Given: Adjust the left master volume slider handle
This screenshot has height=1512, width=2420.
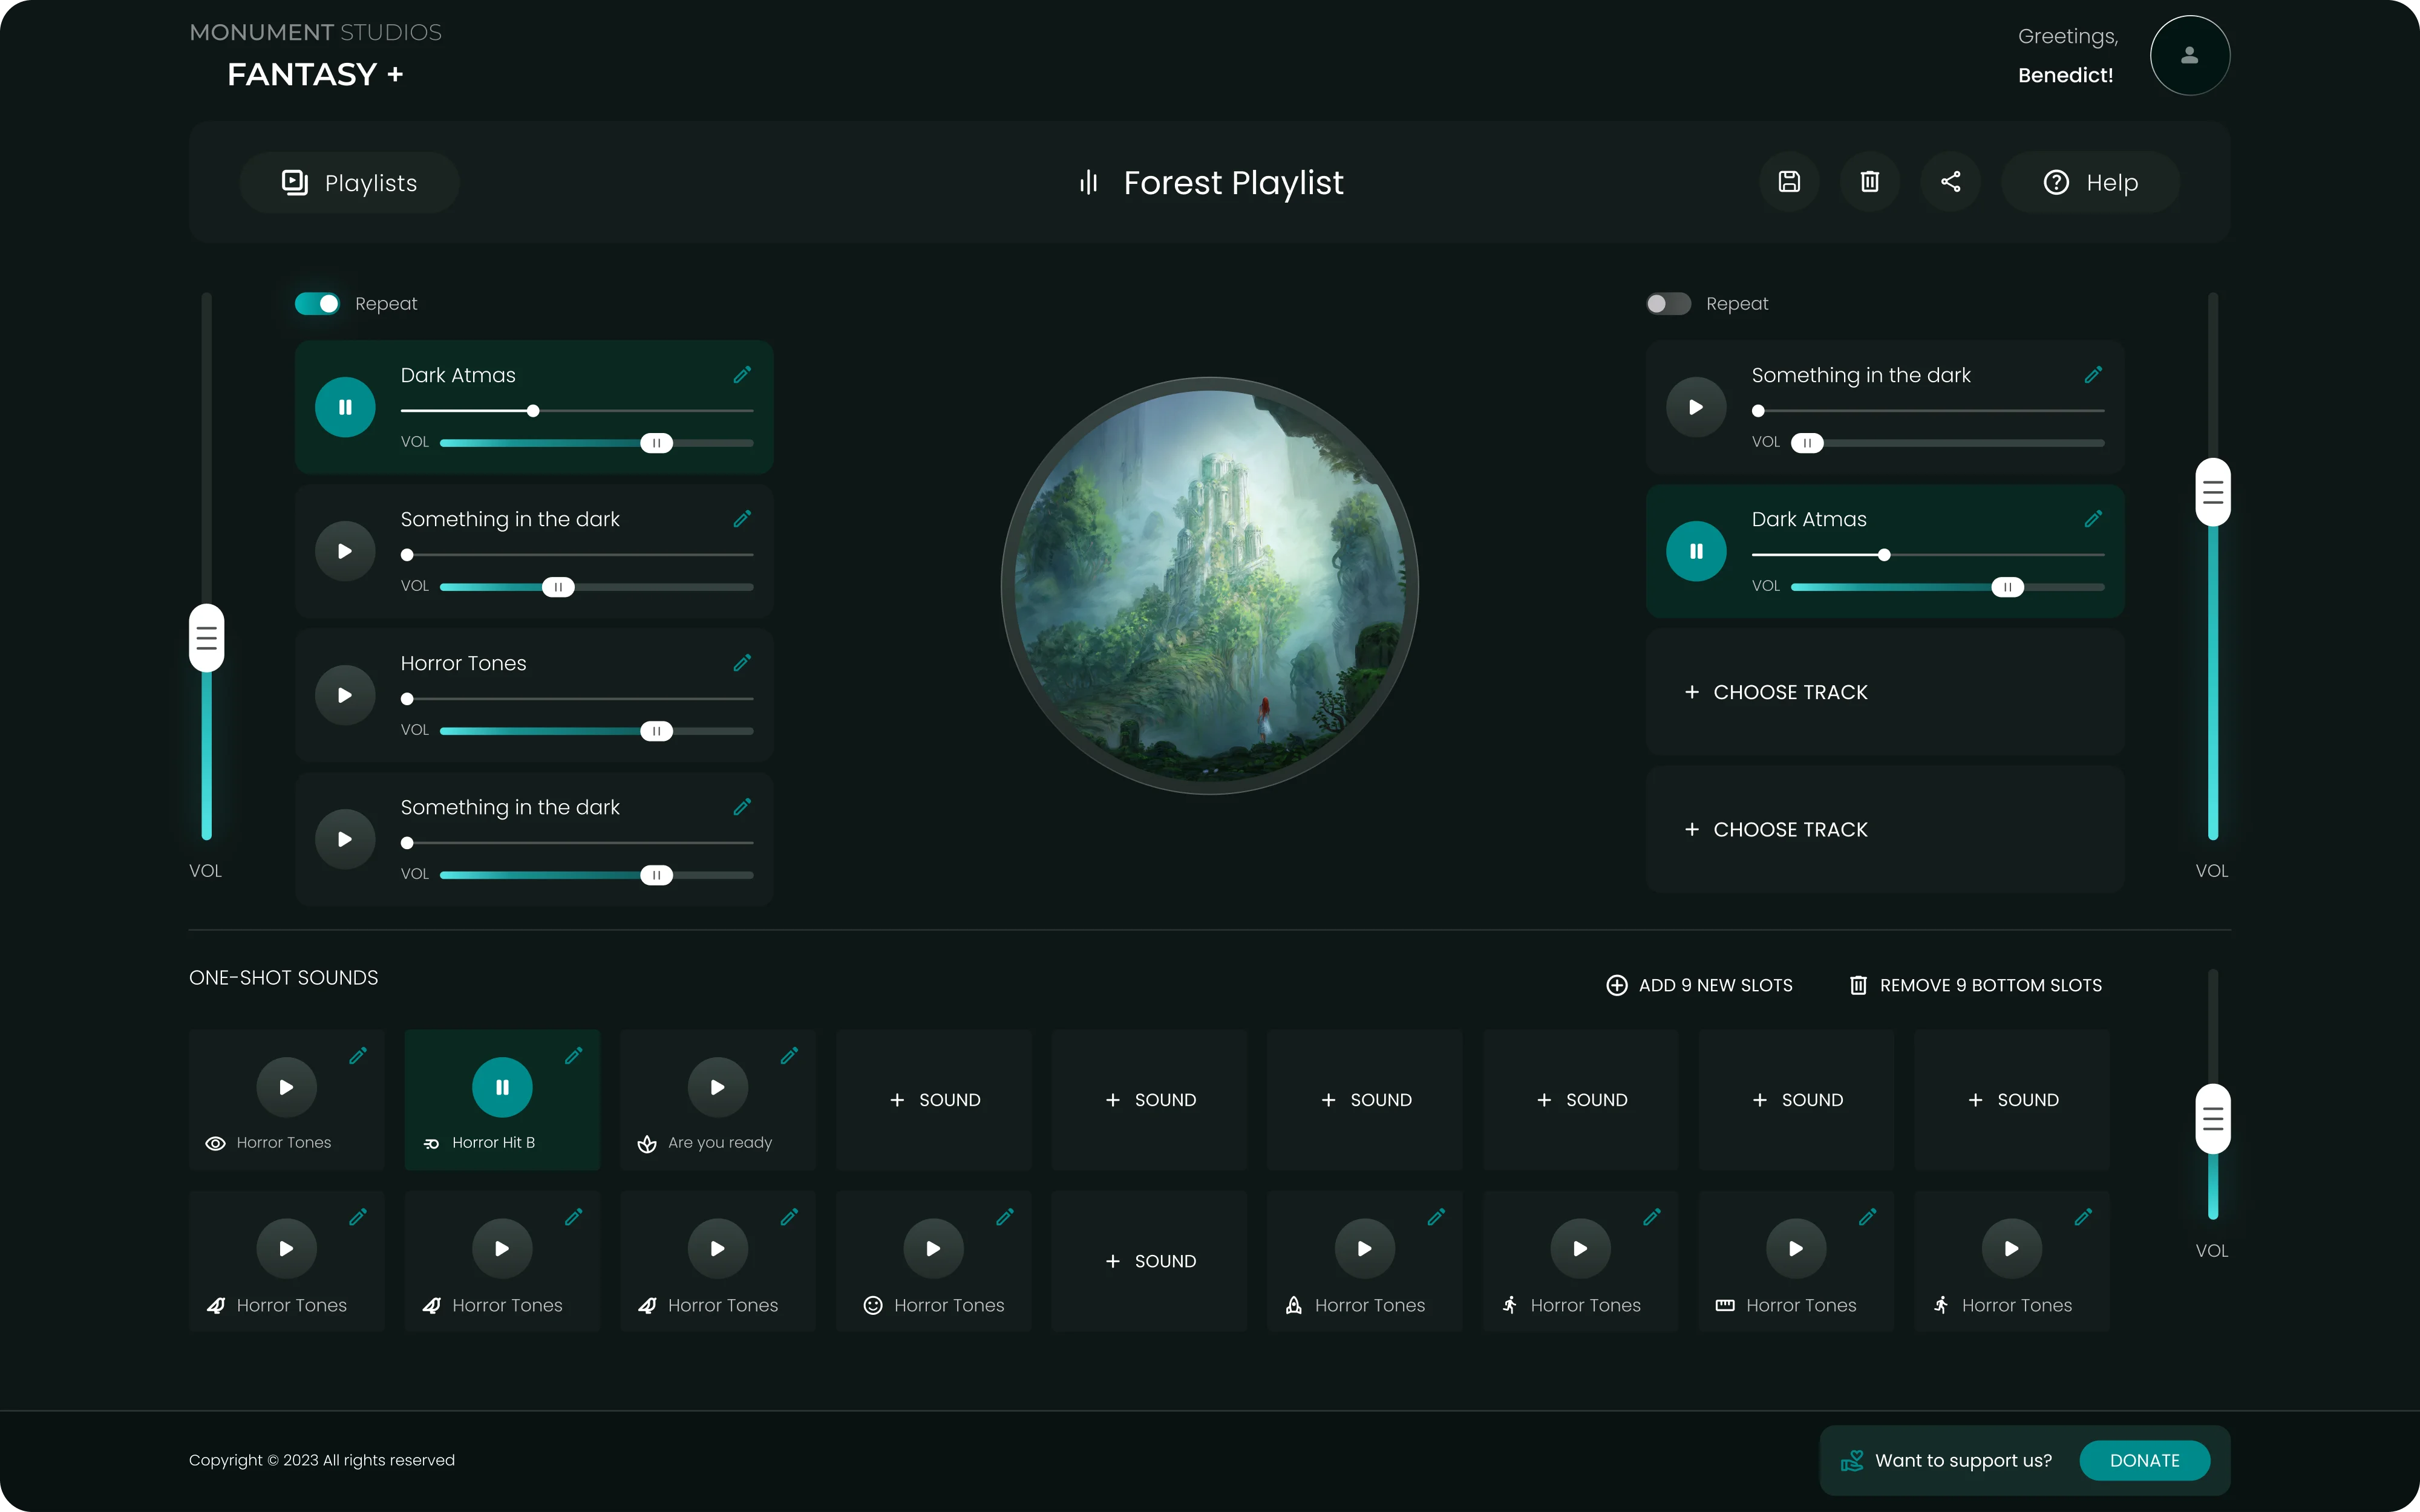Looking at the screenshot, I should tap(207, 638).
